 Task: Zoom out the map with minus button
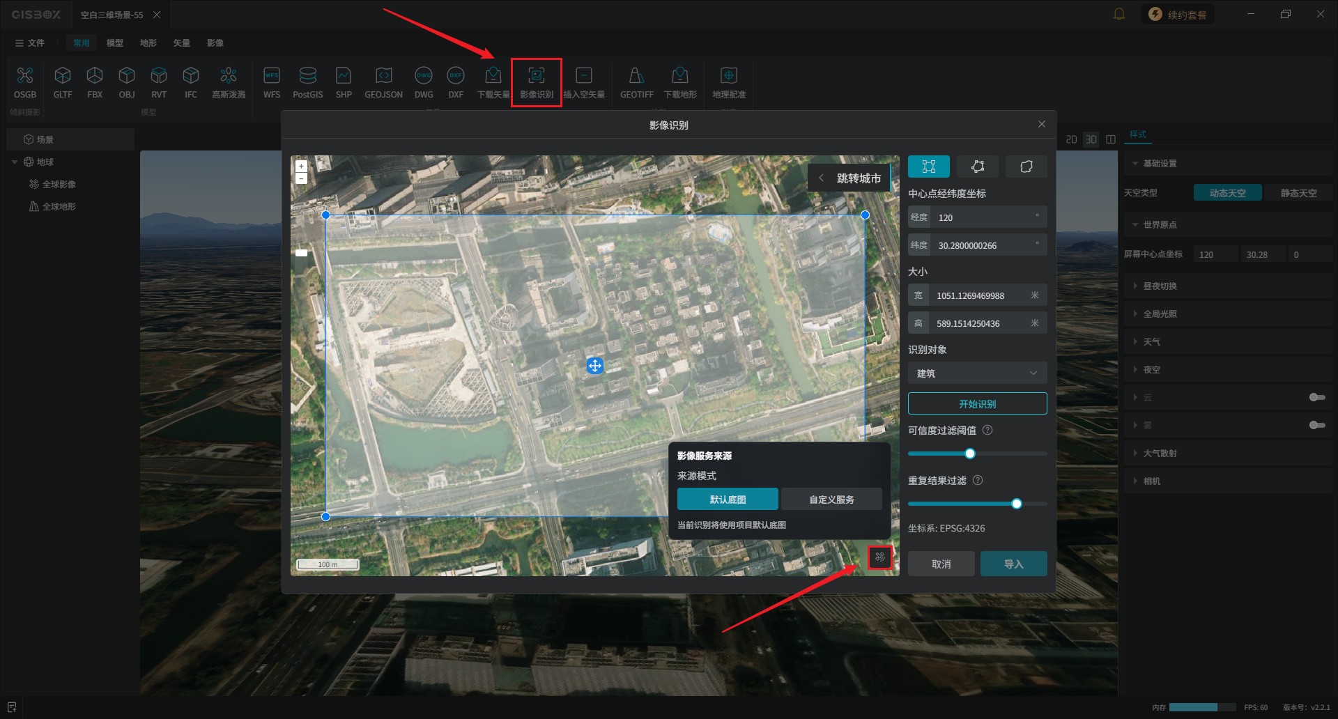tap(301, 178)
